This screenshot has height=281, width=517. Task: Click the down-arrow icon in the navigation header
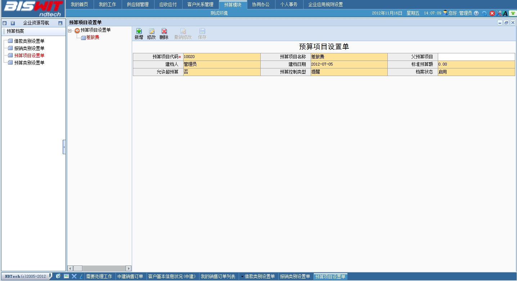(x=60, y=23)
